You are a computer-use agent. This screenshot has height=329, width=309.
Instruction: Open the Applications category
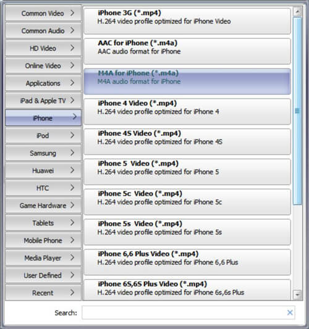pyautogui.click(x=43, y=83)
